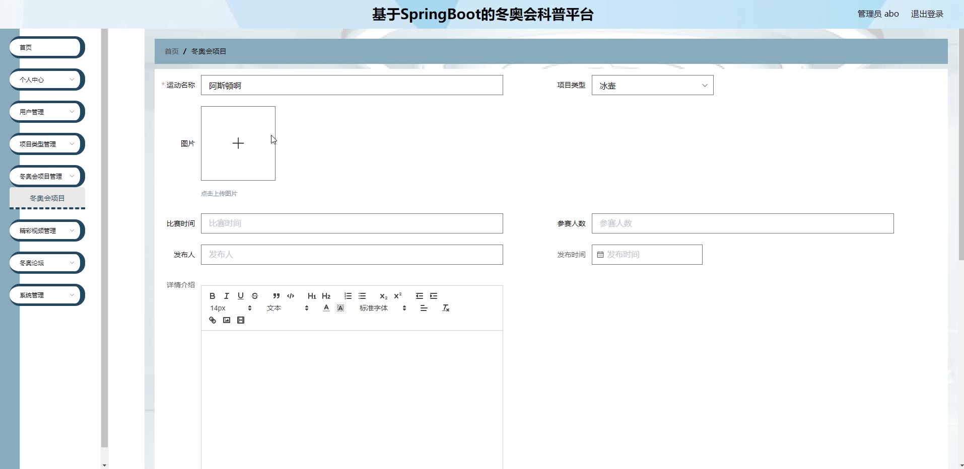Expand the 系统管理 sidebar menu

pos(47,295)
